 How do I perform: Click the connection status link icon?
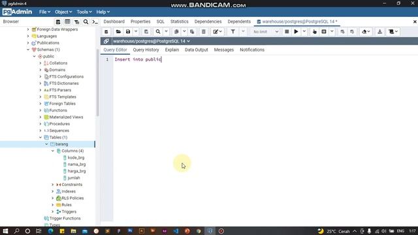click(x=106, y=41)
